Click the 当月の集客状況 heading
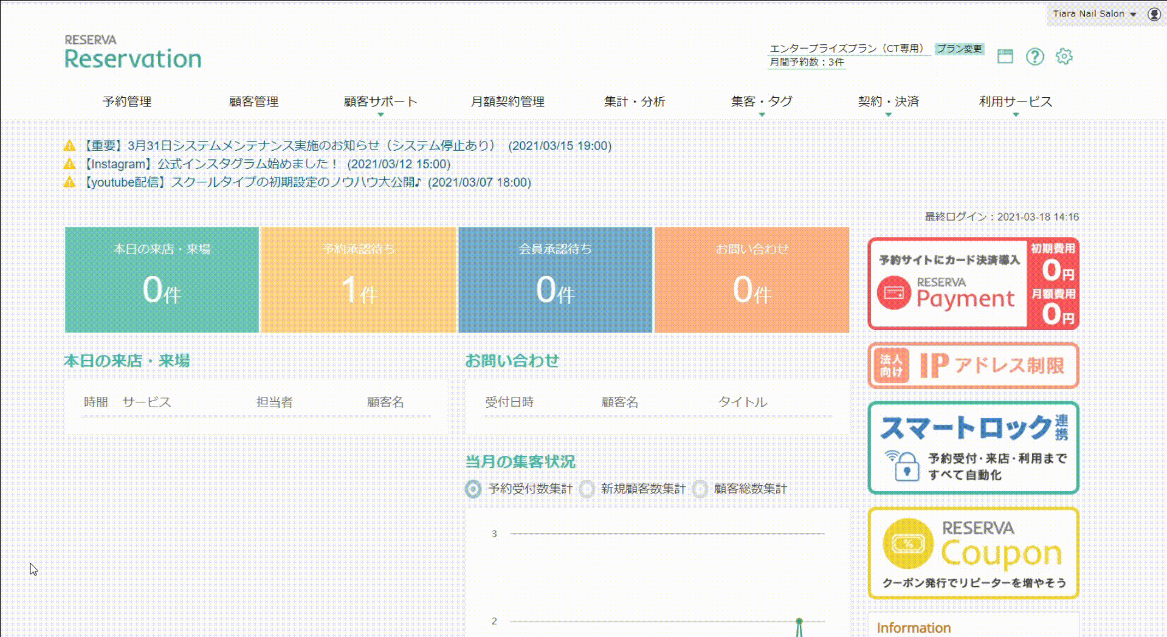The width and height of the screenshot is (1167, 637). pyautogui.click(x=520, y=462)
